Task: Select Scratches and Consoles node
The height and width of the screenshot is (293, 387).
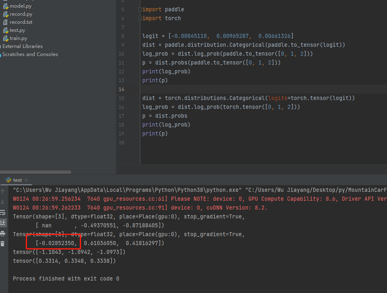Action: click(x=30, y=54)
